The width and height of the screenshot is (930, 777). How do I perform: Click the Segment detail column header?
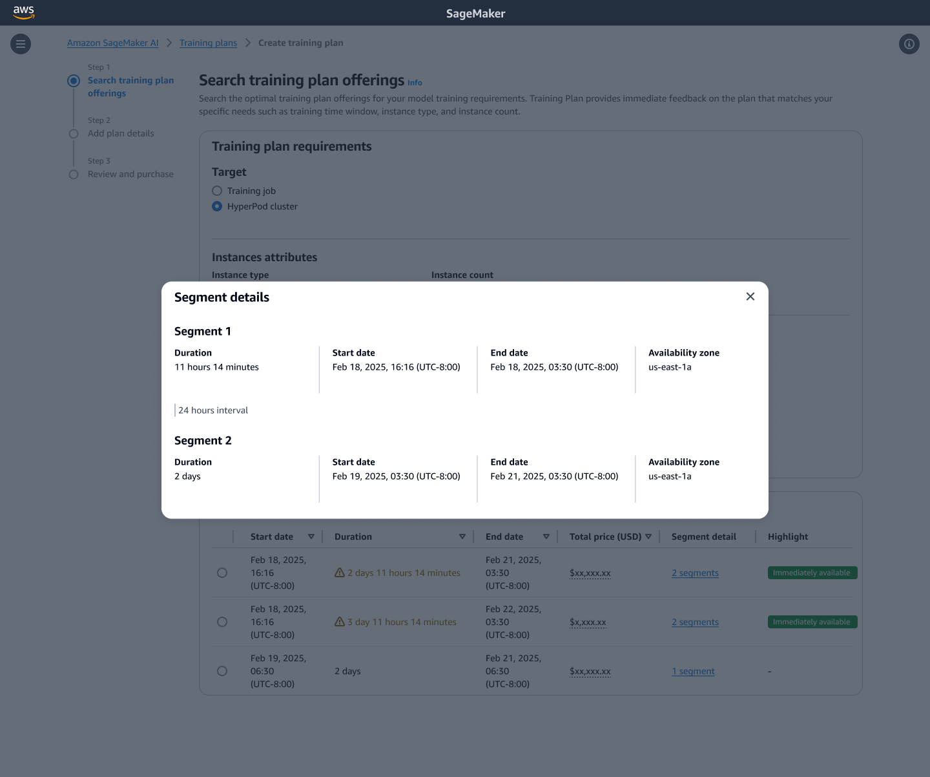tap(704, 537)
